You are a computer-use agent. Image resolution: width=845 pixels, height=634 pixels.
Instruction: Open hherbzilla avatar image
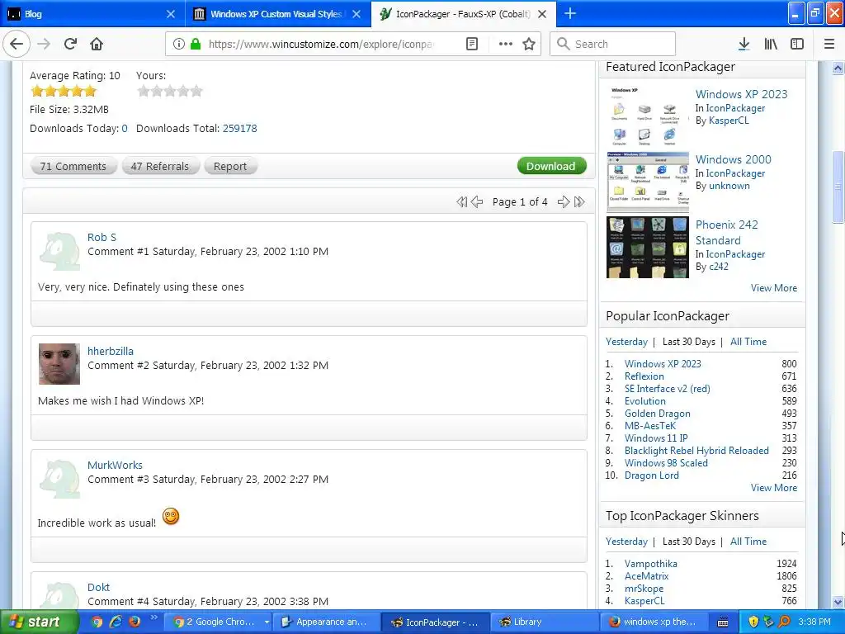point(59,364)
